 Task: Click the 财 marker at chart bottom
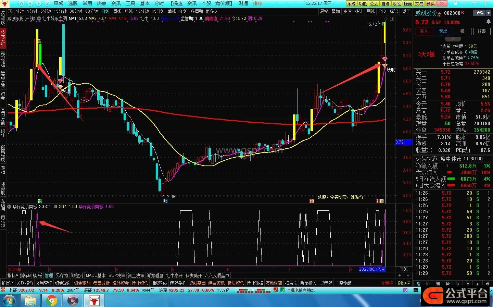[165, 201]
